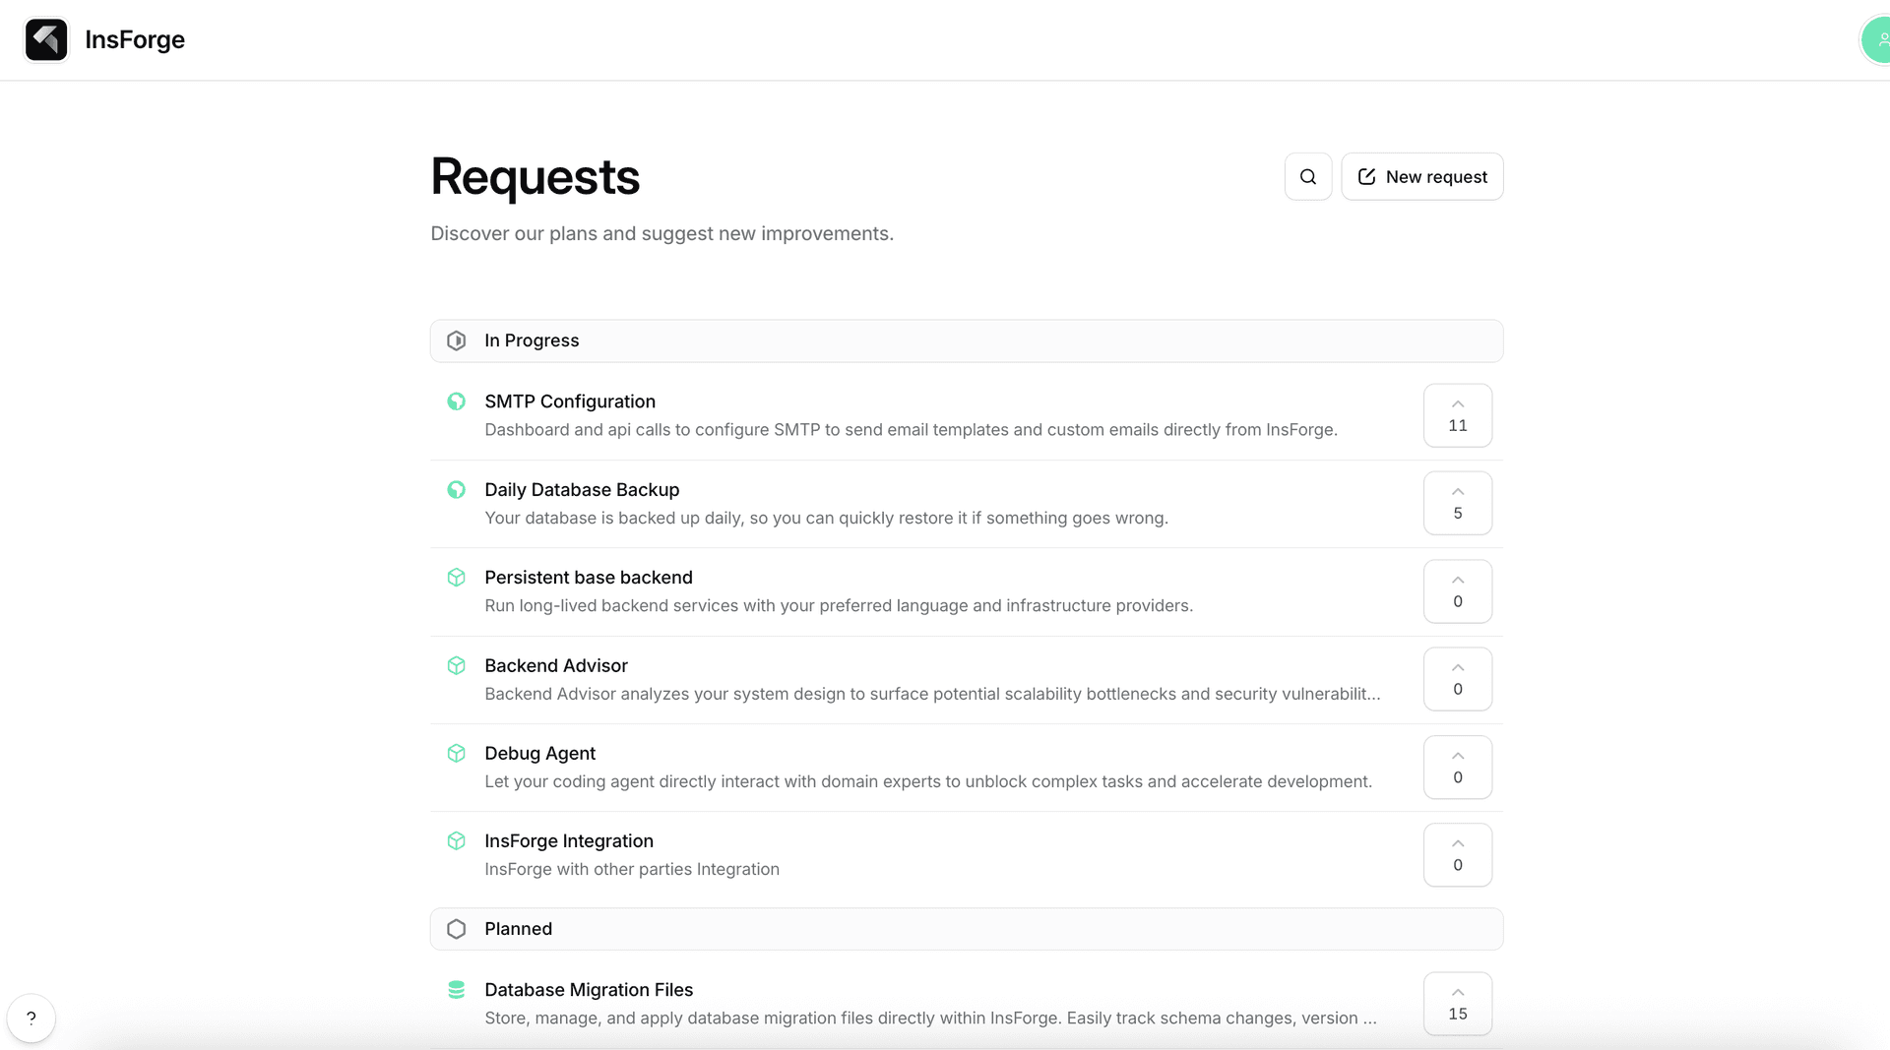Open the help question mark bubble

coord(31,1018)
